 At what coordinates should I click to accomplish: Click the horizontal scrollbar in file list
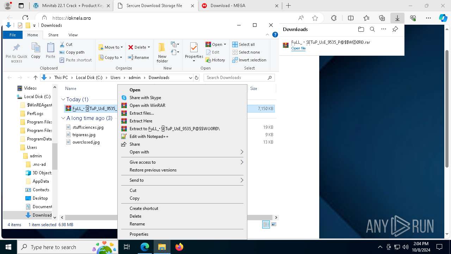tap(168, 217)
